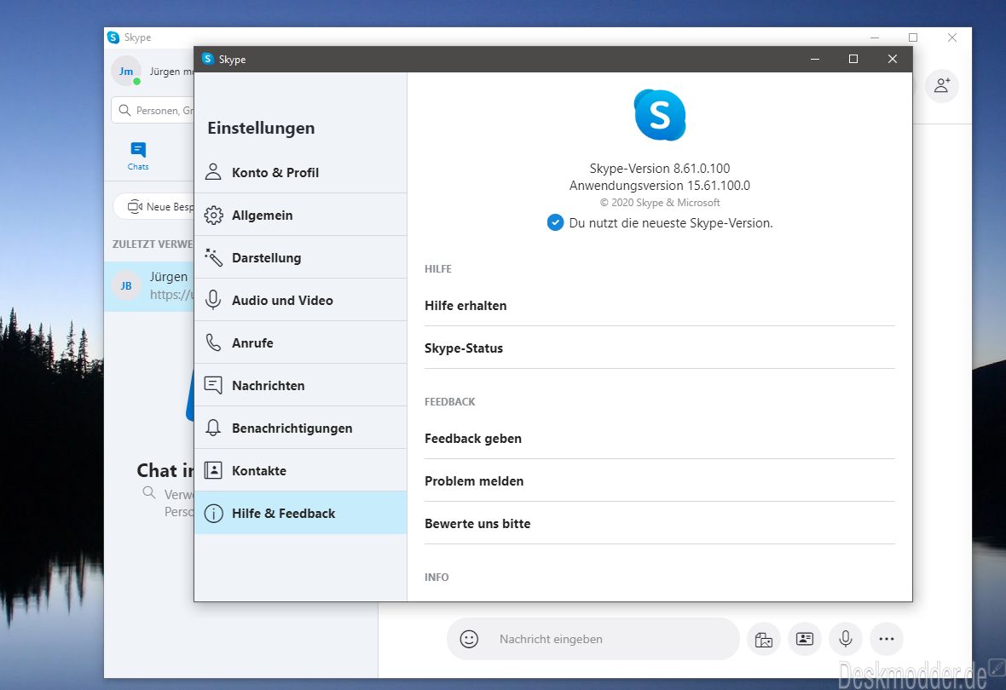The image size is (1006, 690).
Task: Open Chats tab in main Skype window
Action: tap(138, 156)
